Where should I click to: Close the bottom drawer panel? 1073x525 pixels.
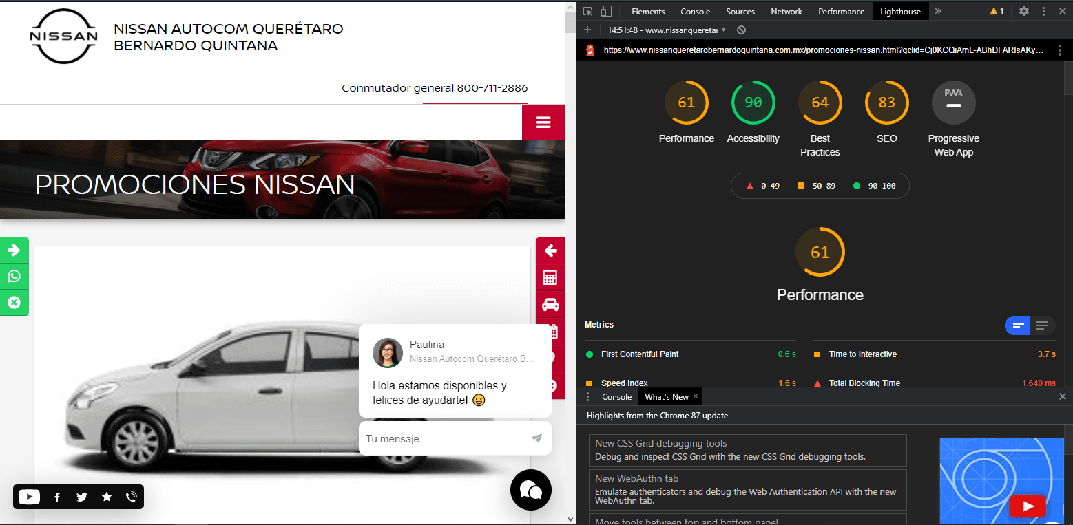point(1062,396)
